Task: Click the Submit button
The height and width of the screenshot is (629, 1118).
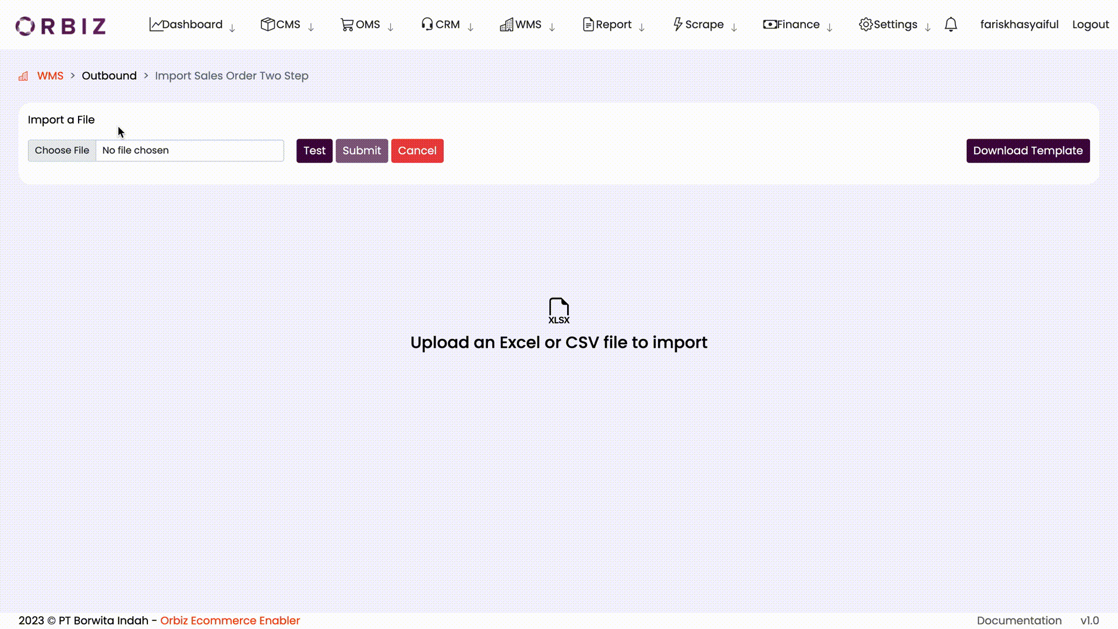Action: 362,150
